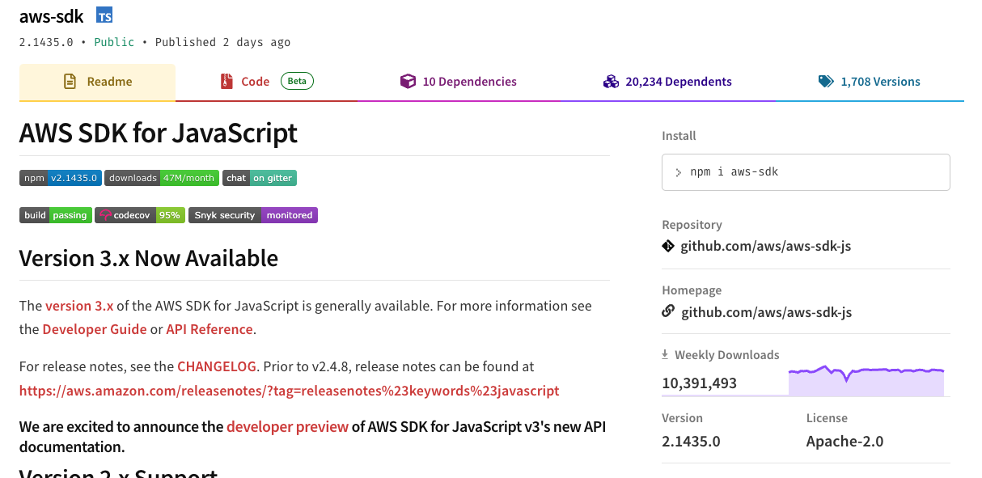Open the Developer Guide link

95,329
